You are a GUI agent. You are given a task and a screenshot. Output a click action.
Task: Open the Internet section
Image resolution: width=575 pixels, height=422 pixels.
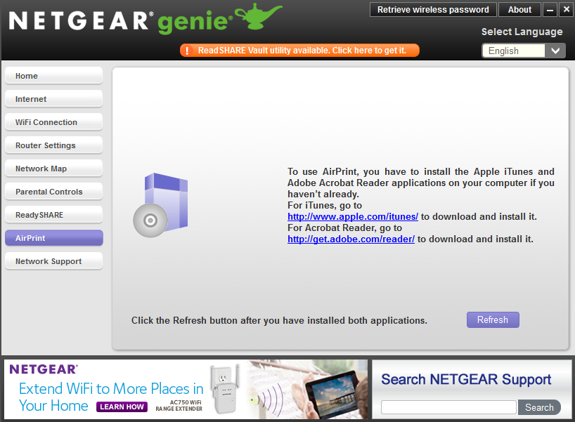coord(54,99)
